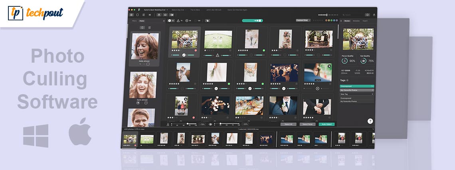
Task: Click the focus threshold icon beside bottom slider
Action: pyautogui.click(x=168, y=125)
